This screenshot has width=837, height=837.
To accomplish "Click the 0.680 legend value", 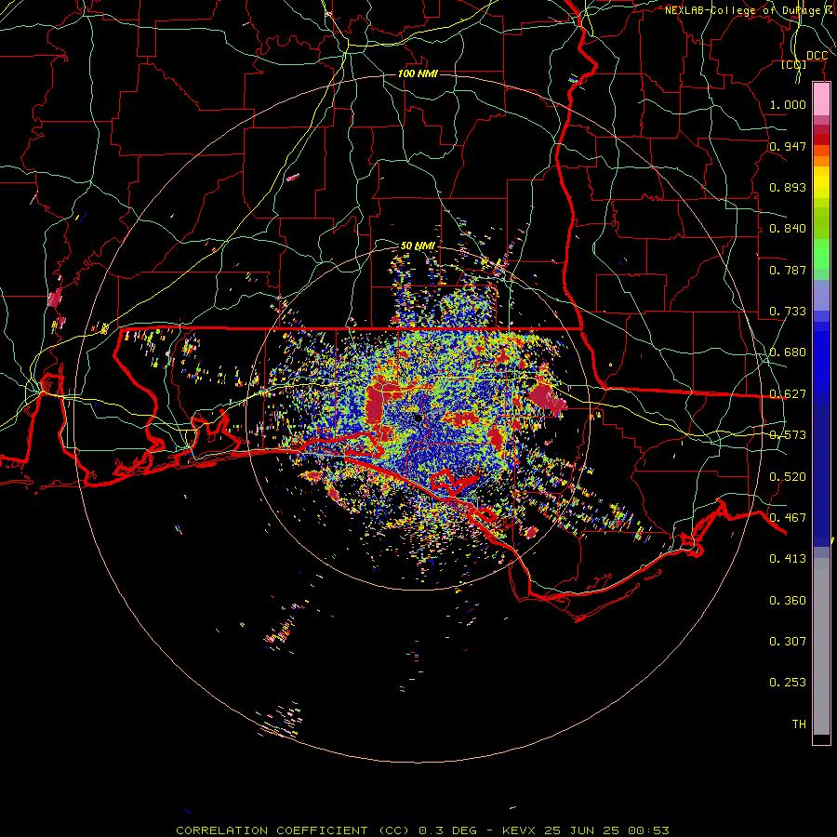I will (x=788, y=352).
